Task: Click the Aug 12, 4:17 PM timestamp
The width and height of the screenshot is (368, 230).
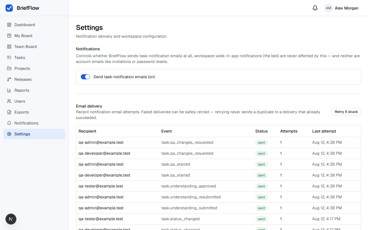Action: 326,219
